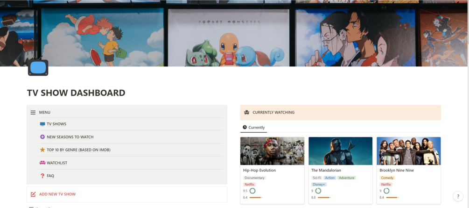This screenshot has height=208, width=469.
Task: Select the Currently view tab
Action: click(253, 128)
